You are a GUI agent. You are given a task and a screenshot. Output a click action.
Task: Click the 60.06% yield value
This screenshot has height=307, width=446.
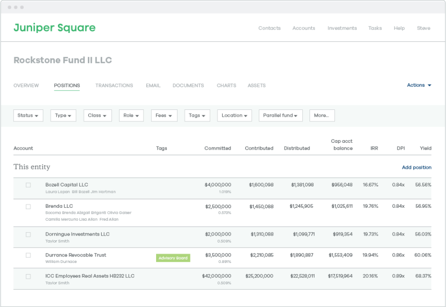click(x=423, y=255)
